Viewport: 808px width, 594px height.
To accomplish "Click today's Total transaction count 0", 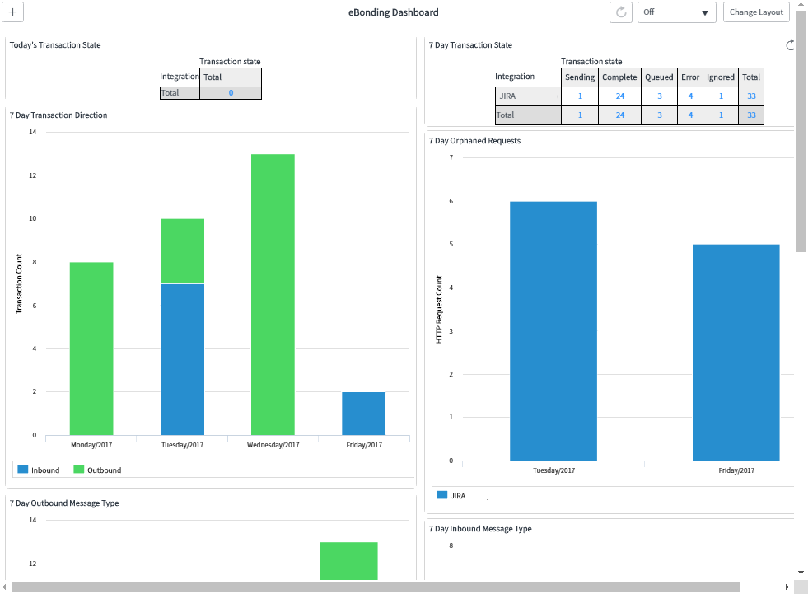I will [x=231, y=93].
